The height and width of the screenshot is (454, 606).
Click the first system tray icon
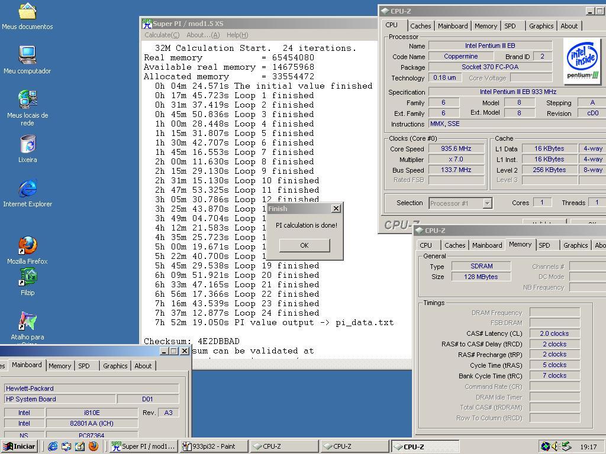(x=545, y=446)
